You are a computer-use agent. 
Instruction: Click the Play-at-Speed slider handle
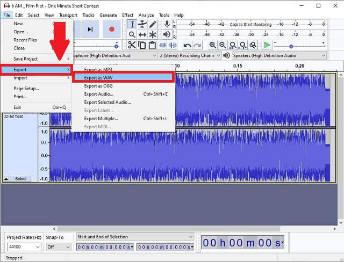(291, 47)
